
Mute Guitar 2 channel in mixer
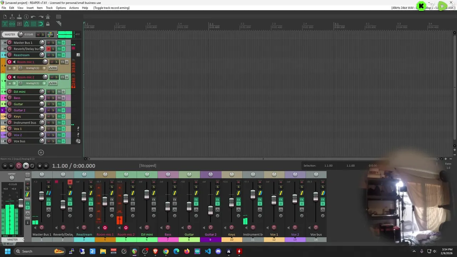pos(217,182)
